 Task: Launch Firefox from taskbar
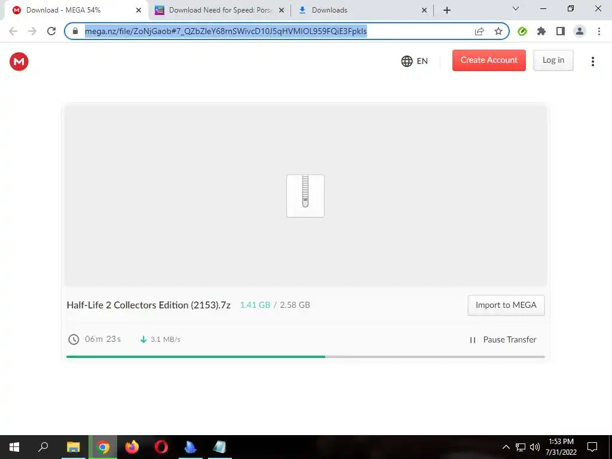pos(132,447)
